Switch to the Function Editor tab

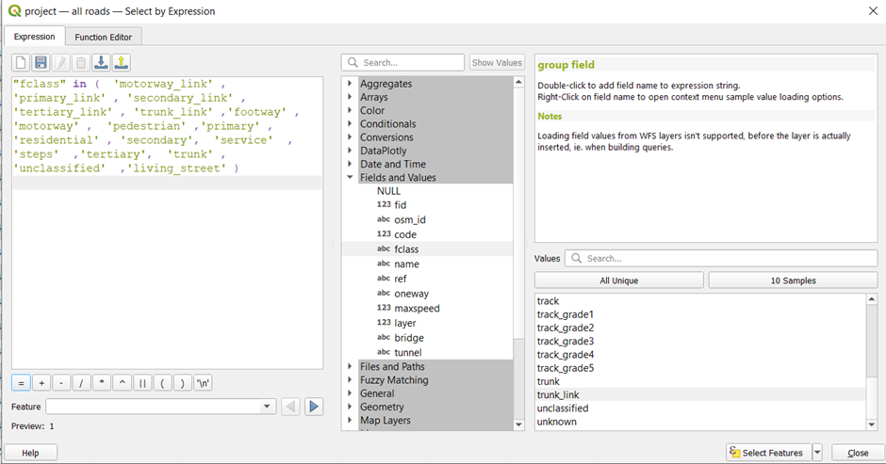point(104,37)
